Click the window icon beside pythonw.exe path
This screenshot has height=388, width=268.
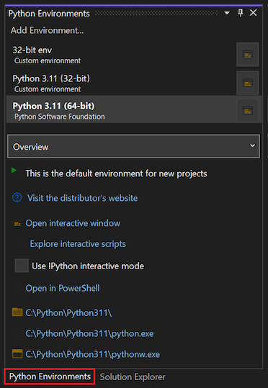pyautogui.click(x=17, y=354)
